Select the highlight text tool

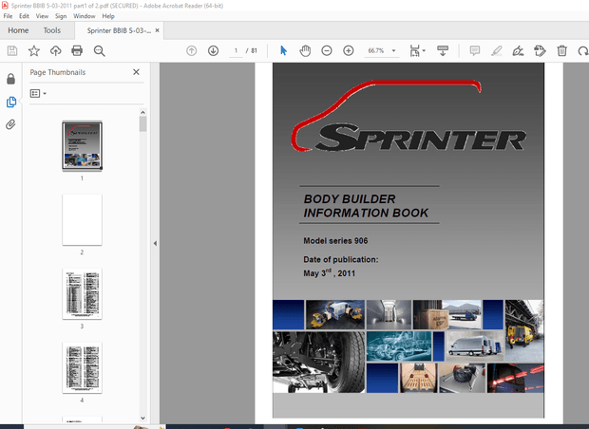click(x=497, y=50)
